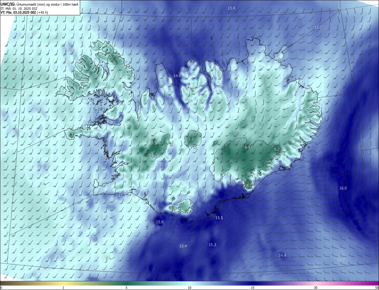Viewport: 379px width, 290px height.
Task: Click the 7.4 value in northeast Iceland
Action: click(x=265, y=82)
